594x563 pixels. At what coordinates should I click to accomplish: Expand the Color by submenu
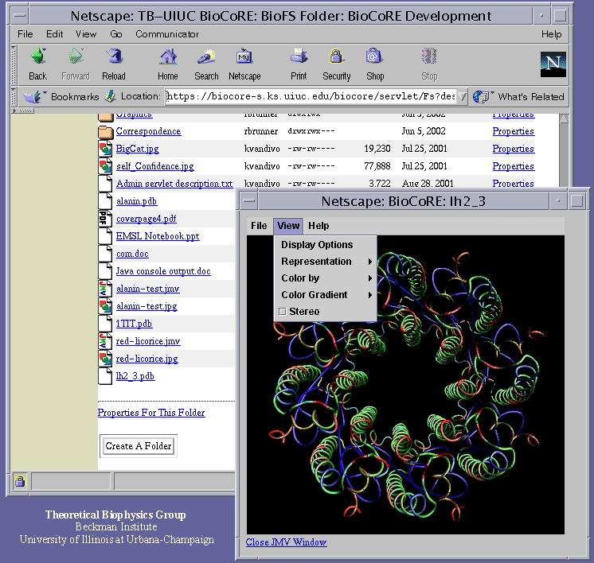pyautogui.click(x=325, y=278)
